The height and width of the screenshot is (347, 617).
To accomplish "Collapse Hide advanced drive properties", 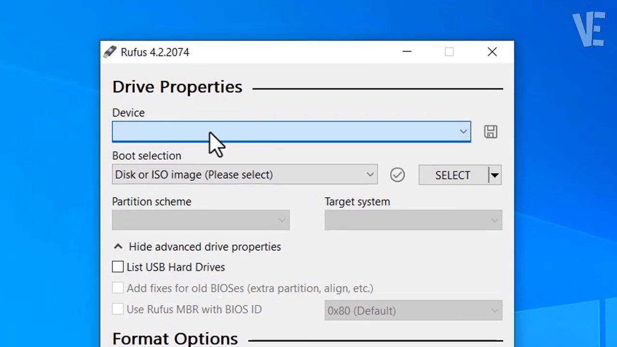I will [197, 247].
